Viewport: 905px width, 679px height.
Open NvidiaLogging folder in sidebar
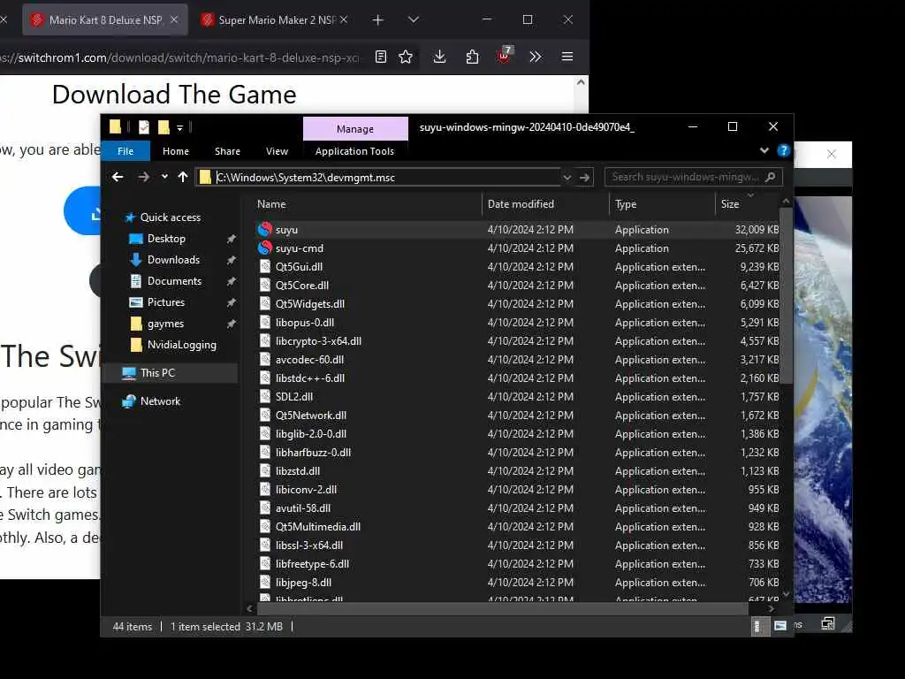[x=181, y=345]
